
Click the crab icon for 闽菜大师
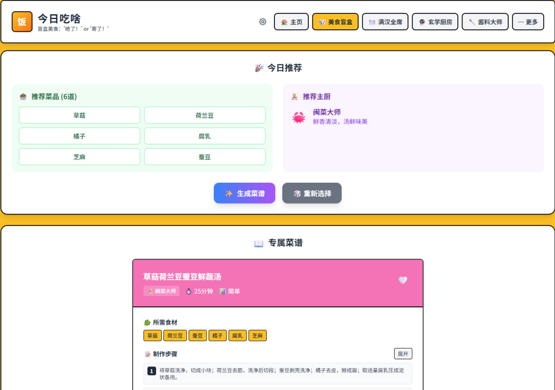click(x=299, y=117)
